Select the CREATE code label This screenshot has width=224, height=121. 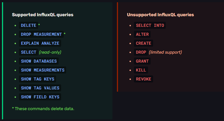point(144,43)
